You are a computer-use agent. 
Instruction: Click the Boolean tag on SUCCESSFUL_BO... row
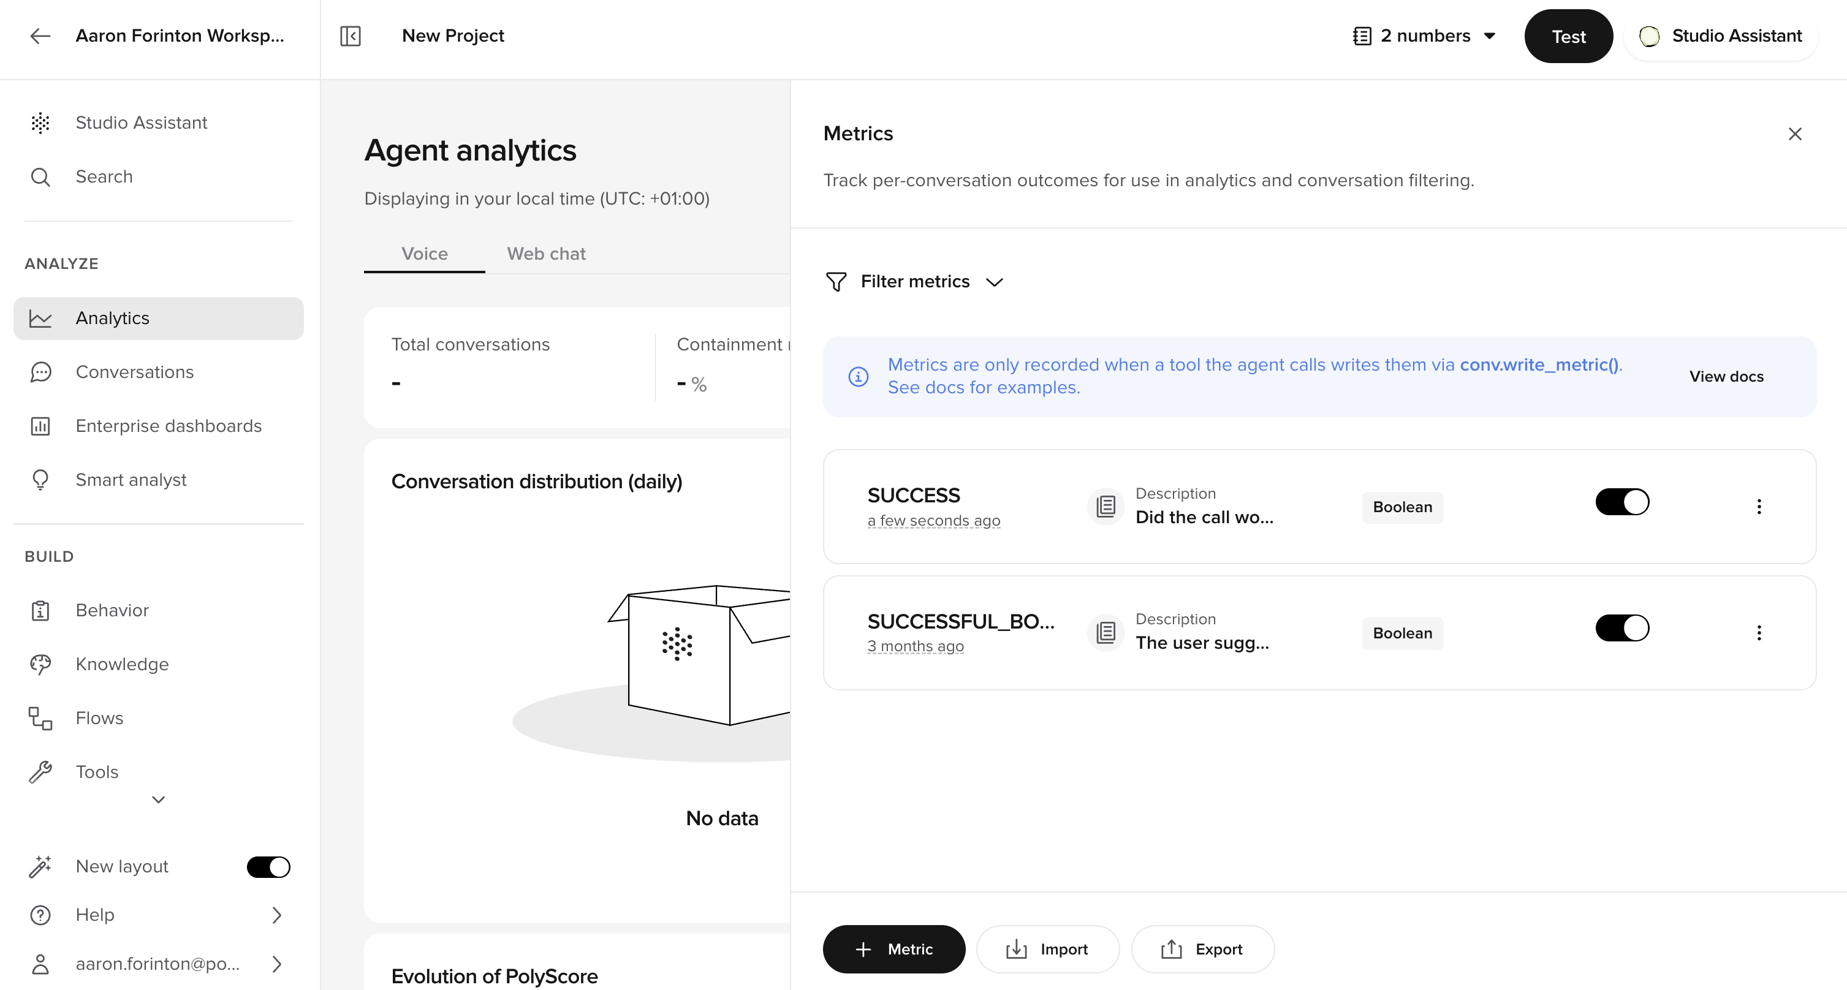pyautogui.click(x=1403, y=633)
